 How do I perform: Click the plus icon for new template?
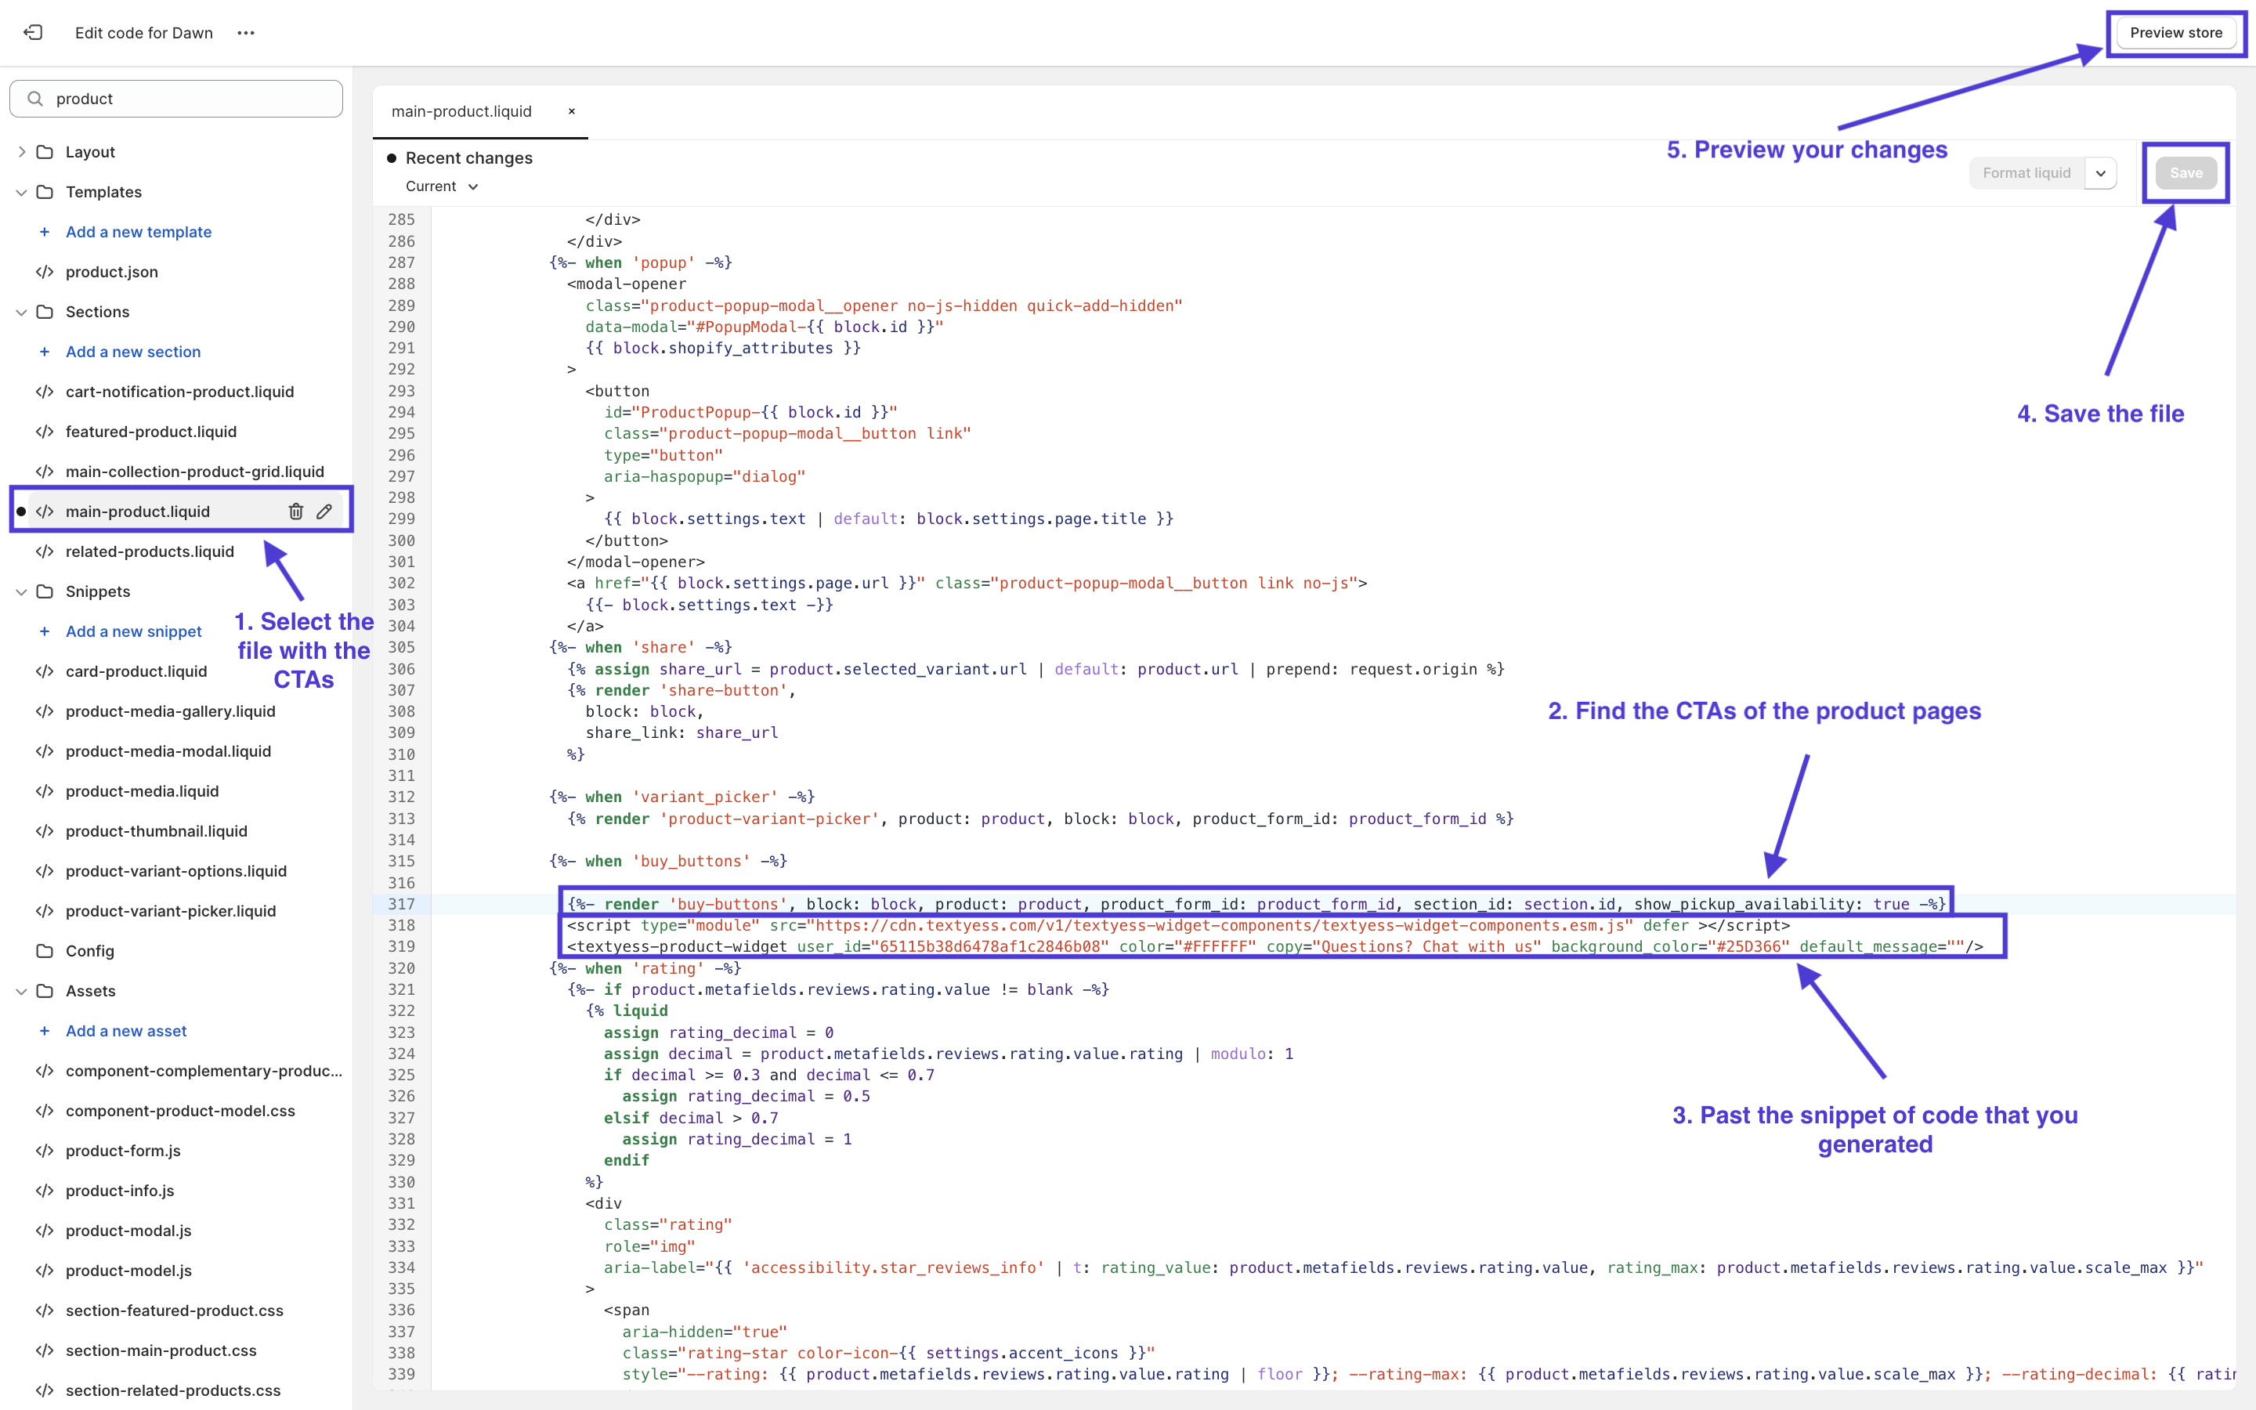pos(44,231)
